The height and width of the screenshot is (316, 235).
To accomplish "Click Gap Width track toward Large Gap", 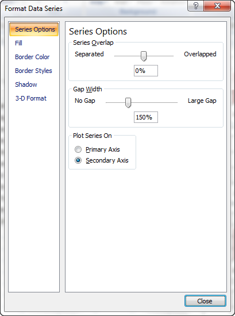I will pos(154,102).
